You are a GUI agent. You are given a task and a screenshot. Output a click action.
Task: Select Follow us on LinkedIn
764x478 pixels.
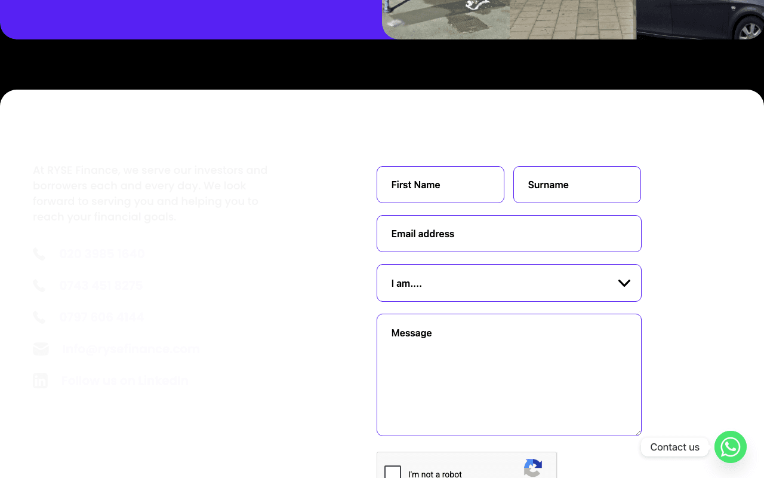(125, 380)
